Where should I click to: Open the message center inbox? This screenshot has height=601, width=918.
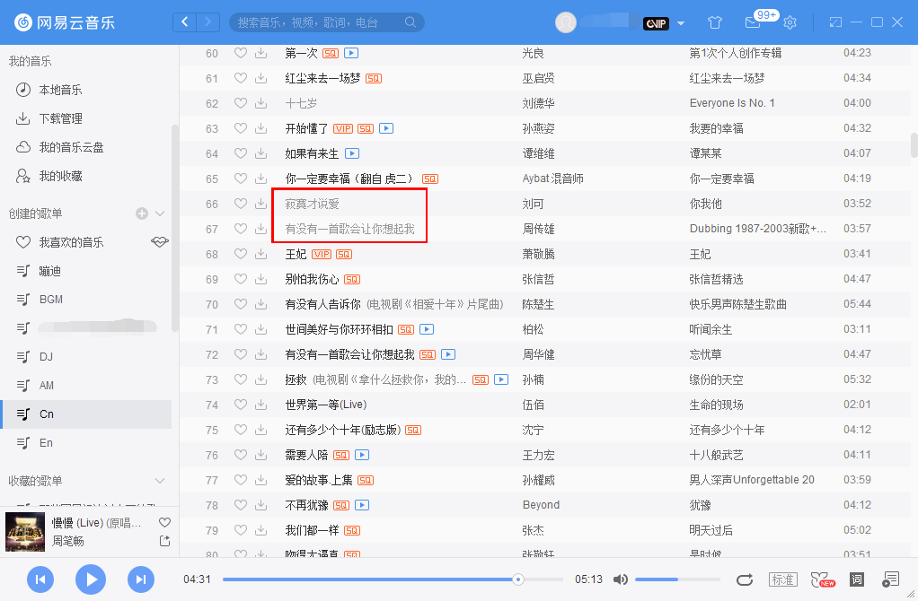[x=753, y=22]
